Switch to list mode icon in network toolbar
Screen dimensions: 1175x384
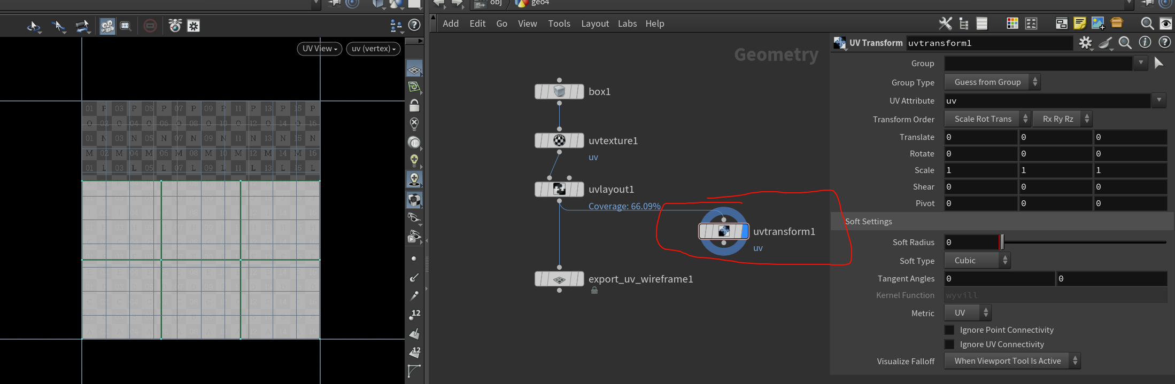982,23
